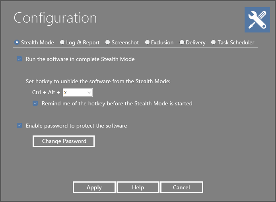
Task: Click the 'Set hotkey to unhide' label text
Action: [x=98, y=81]
